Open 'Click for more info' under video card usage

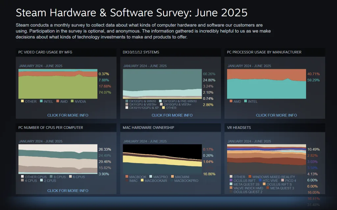68,115
